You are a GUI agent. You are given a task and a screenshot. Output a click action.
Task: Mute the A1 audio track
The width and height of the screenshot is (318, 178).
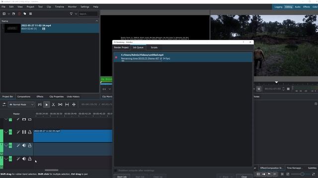(24, 145)
